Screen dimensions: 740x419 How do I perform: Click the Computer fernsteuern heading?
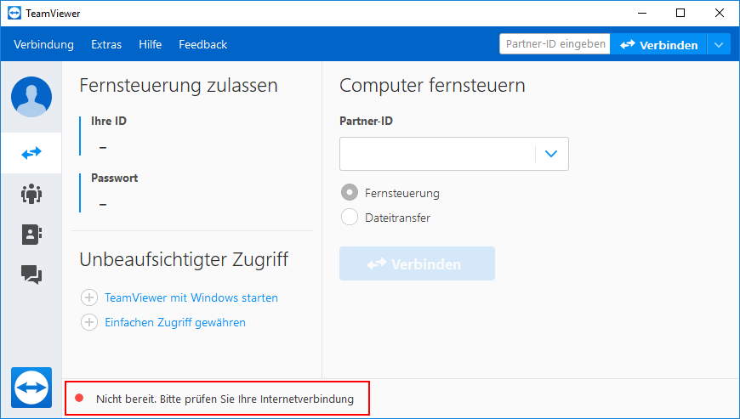[x=432, y=85]
